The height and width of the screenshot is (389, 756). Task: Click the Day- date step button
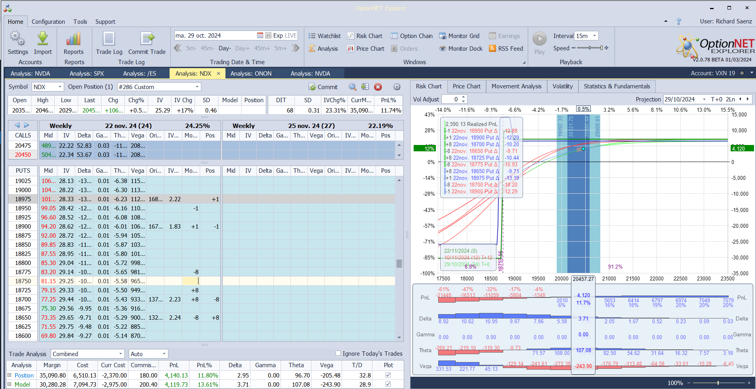coord(225,48)
